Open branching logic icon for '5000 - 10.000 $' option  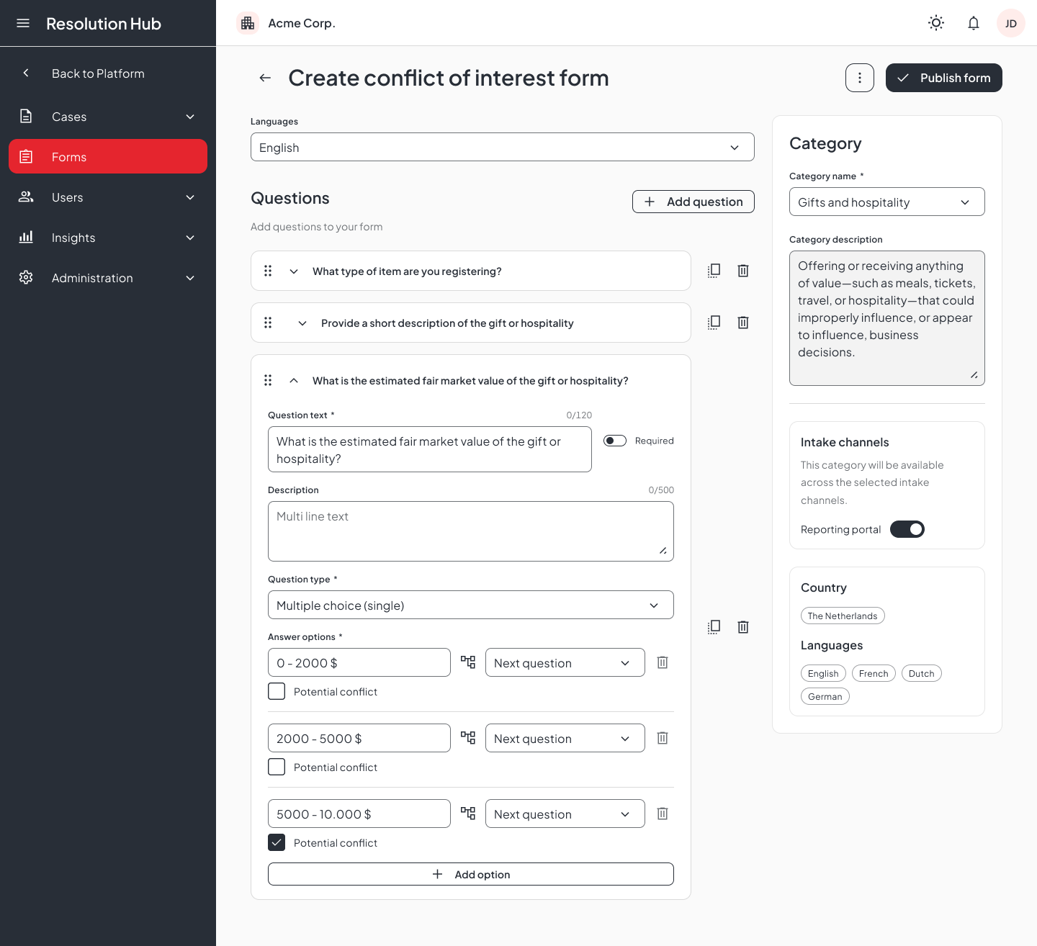click(x=468, y=814)
